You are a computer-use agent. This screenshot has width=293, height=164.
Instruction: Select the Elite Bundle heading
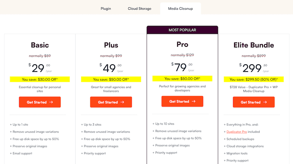[253, 45]
